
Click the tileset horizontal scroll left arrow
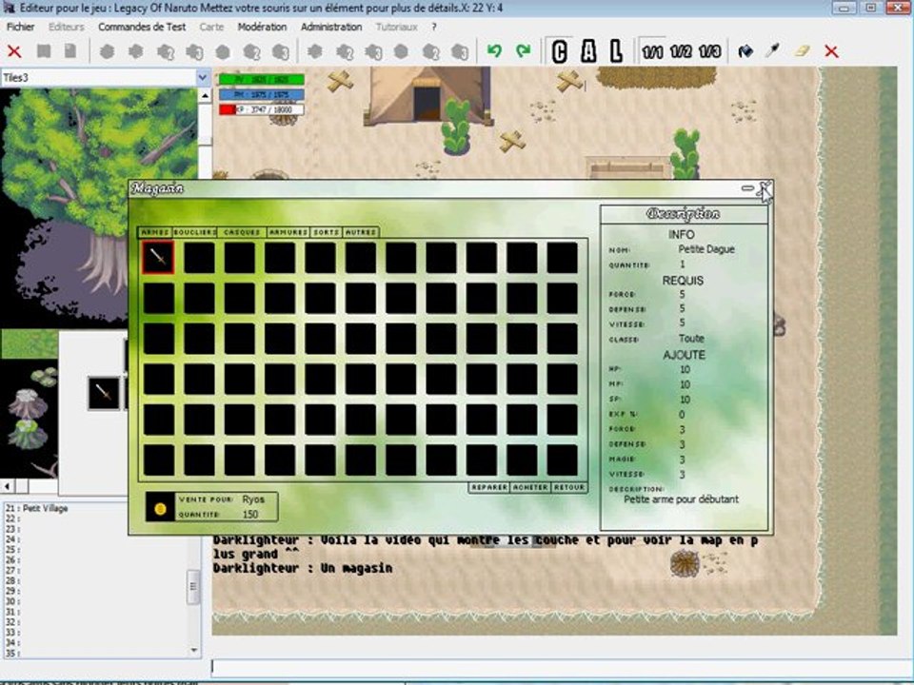tap(7, 485)
